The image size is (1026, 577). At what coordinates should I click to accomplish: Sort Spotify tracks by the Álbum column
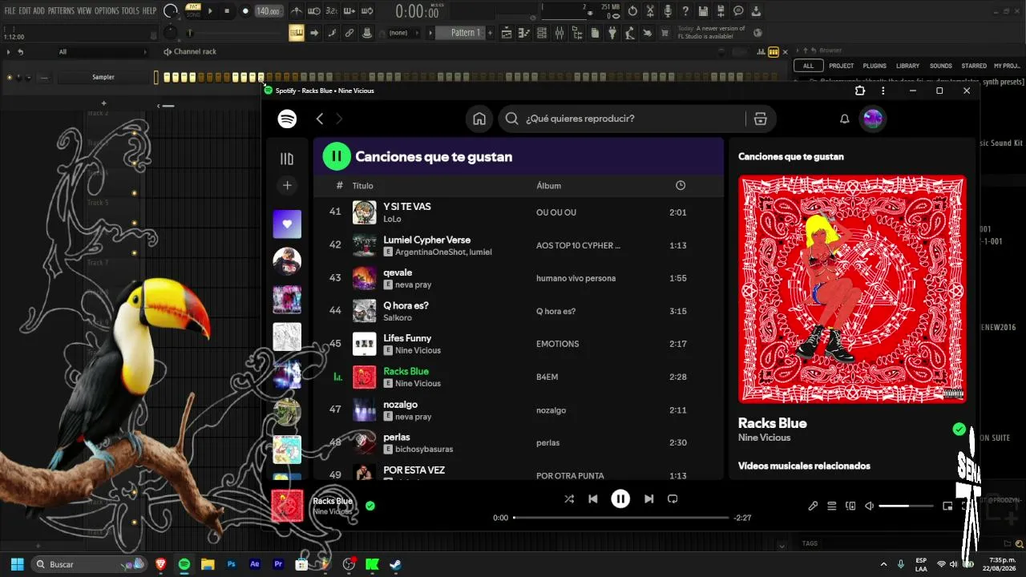click(548, 186)
